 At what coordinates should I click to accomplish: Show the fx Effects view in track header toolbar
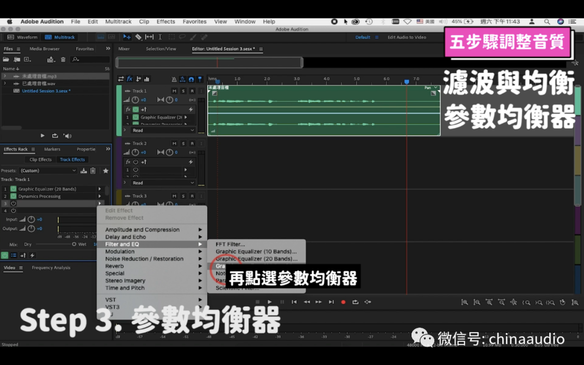click(130, 79)
